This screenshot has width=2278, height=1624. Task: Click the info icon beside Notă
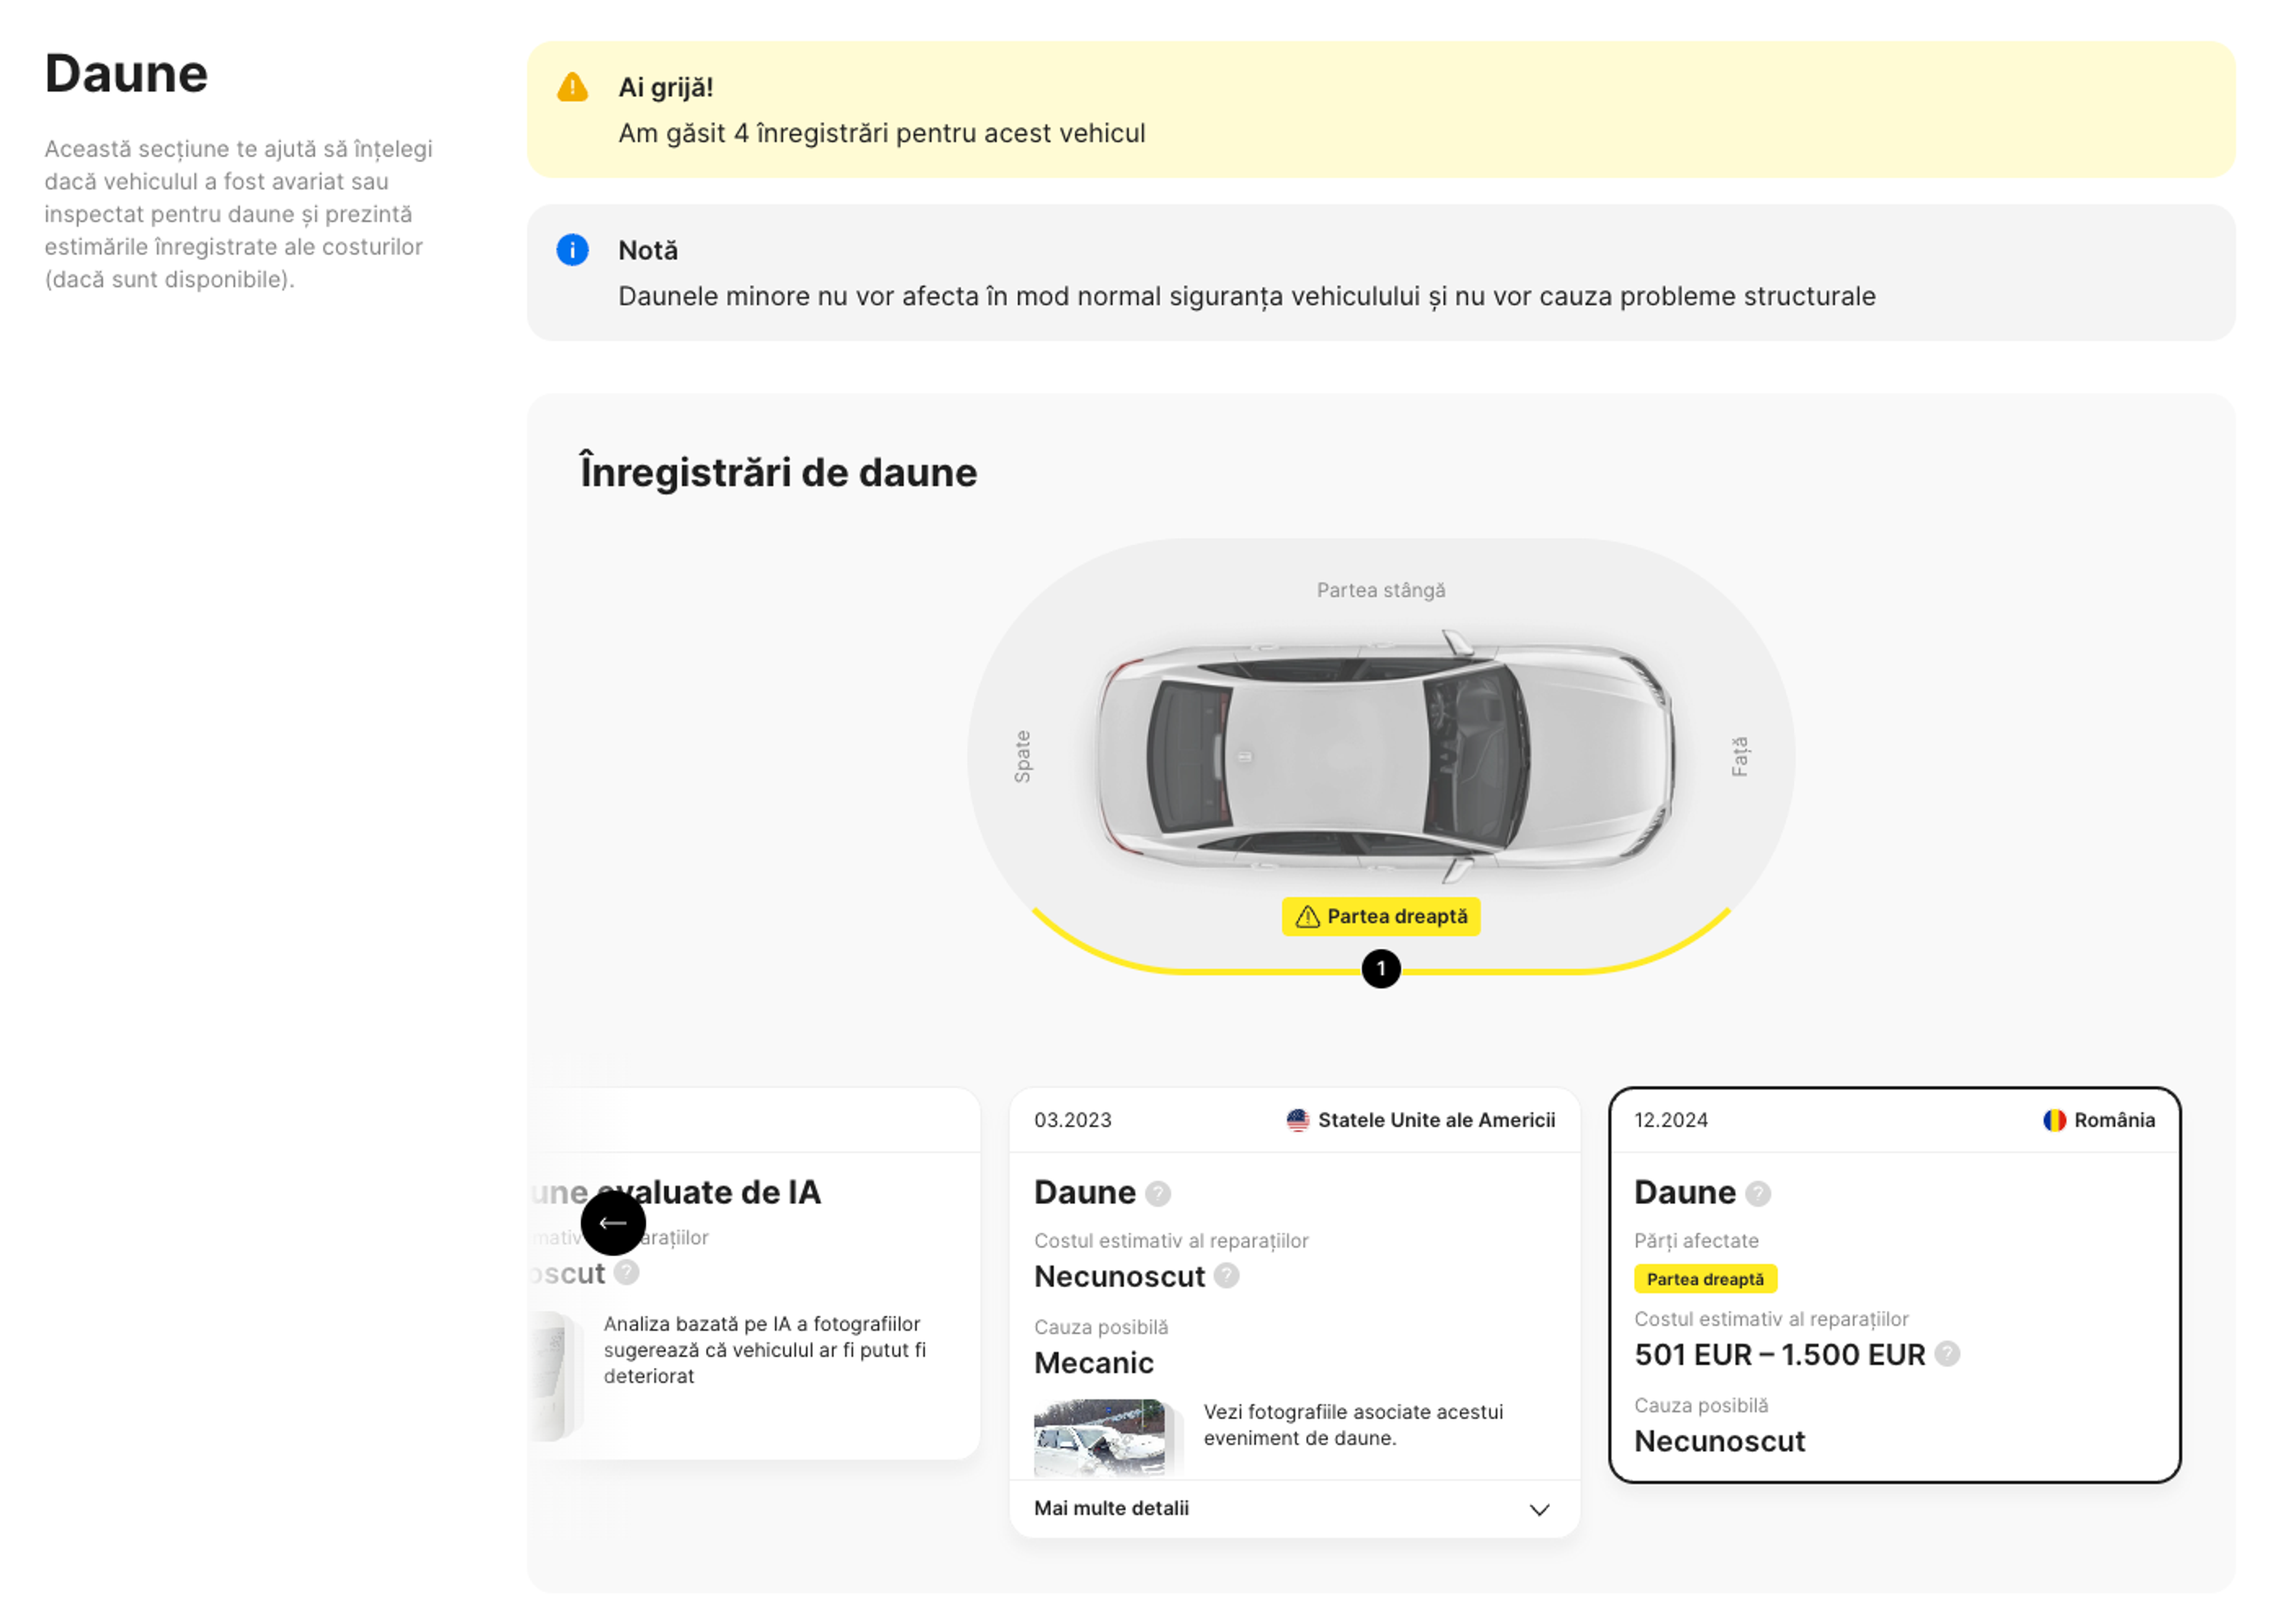pyautogui.click(x=571, y=251)
